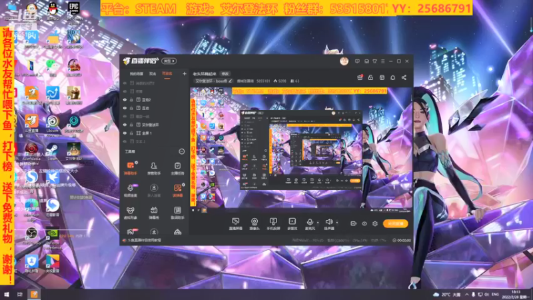Open the 主播任务 streamer tasks tool
Viewport: 533px width, 300px height.
point(177,169)
